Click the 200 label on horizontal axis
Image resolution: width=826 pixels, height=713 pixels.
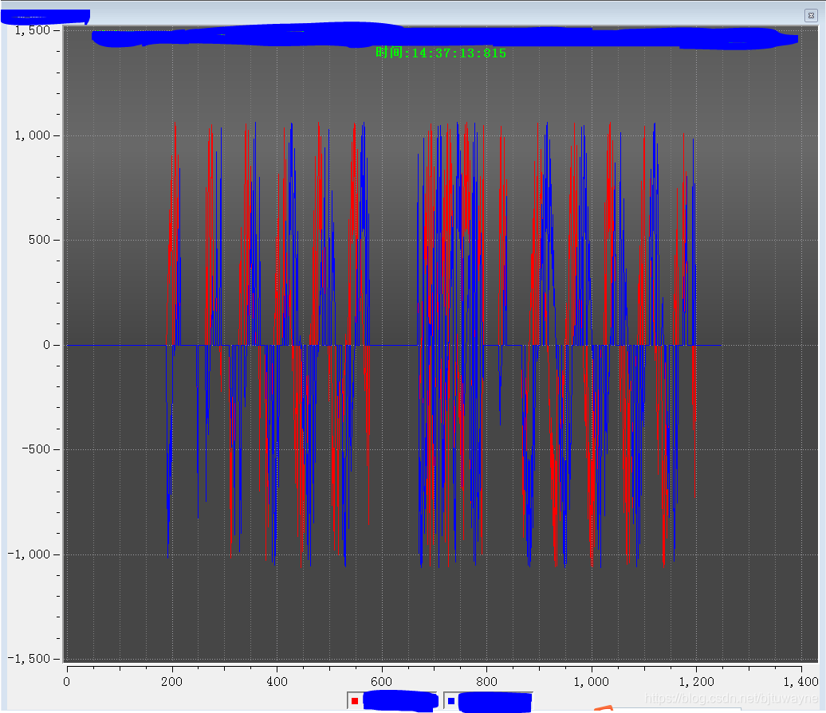[x=171, y=682]
